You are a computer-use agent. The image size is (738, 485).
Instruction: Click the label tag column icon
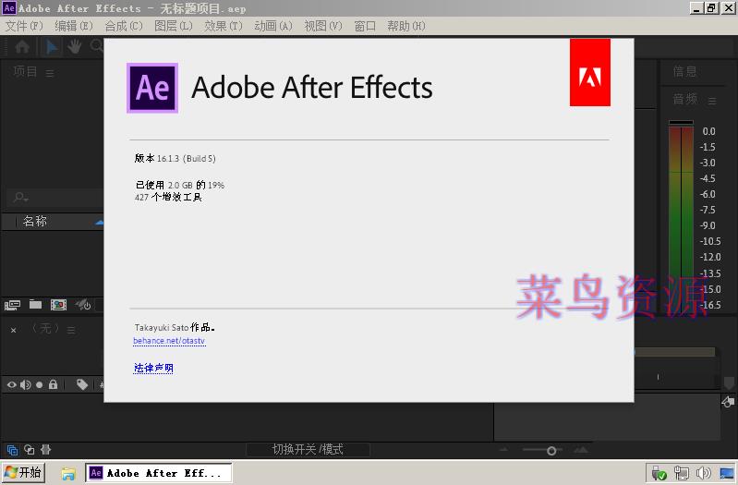pyautogui.click(x=82, y=384)
